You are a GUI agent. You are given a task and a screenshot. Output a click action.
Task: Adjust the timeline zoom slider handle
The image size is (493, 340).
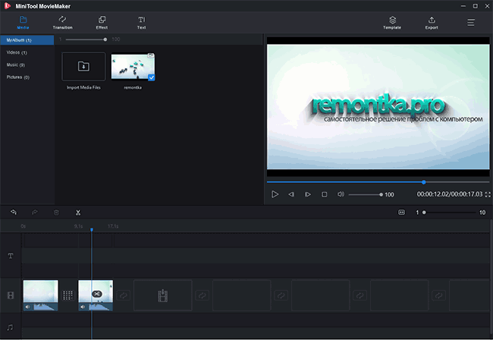[x=424, y=212]
